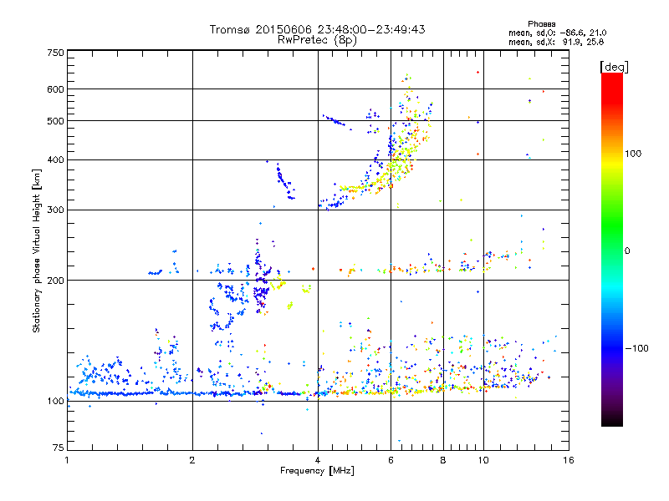This screenshot has width=669, height=501.
Task: Click the y-axis '75' tick label
Action: [x=59, y=448]
